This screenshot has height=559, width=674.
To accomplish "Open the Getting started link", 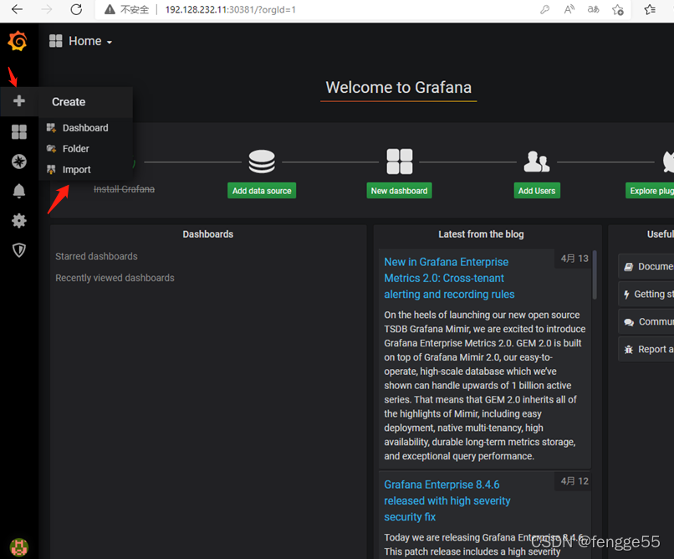I will coord(646,294).
